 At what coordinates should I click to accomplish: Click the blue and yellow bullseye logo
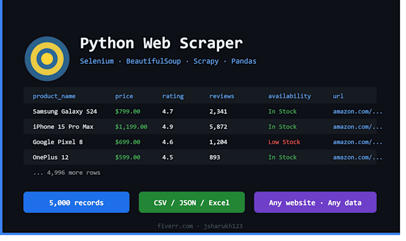(x=47, y=58)
